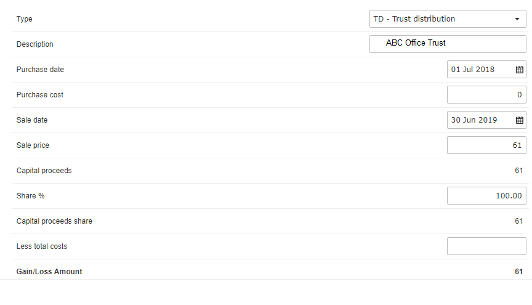The width and height of the screenshot is (532, 305).
Task: Open the Purchase date calendar picker icon
Action: click(520, 70)
